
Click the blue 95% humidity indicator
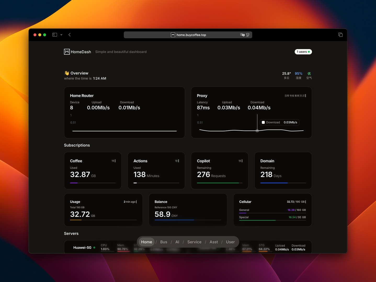298,73
